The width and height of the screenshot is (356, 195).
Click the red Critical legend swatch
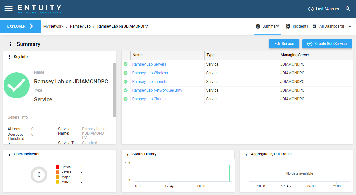[x=58, y=167]
